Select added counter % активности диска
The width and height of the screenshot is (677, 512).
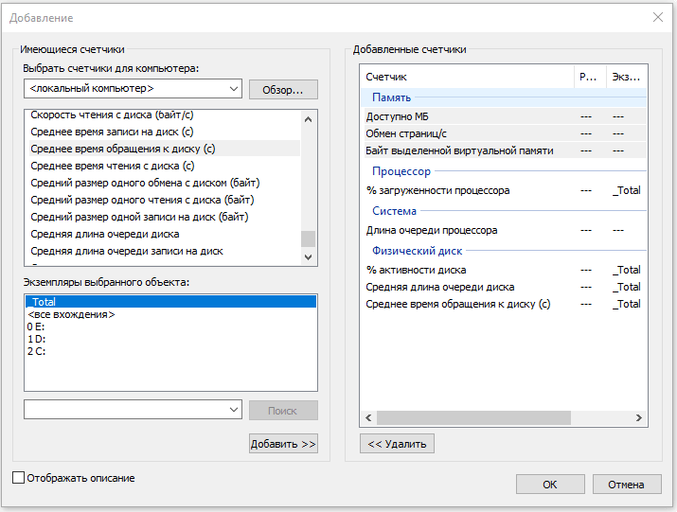[504, 270]
